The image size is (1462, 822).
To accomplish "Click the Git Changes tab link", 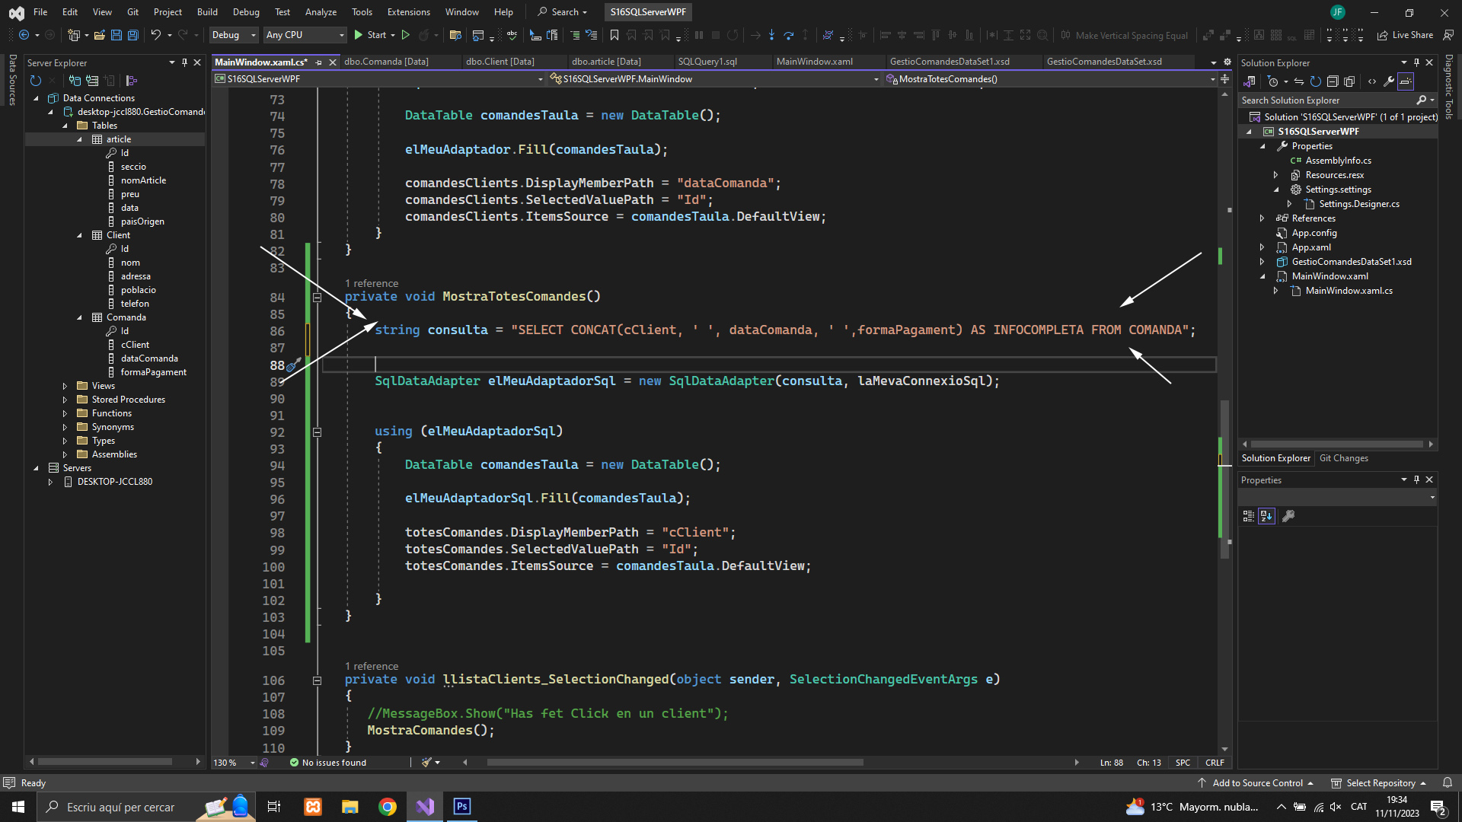I will coord(1343,458).
